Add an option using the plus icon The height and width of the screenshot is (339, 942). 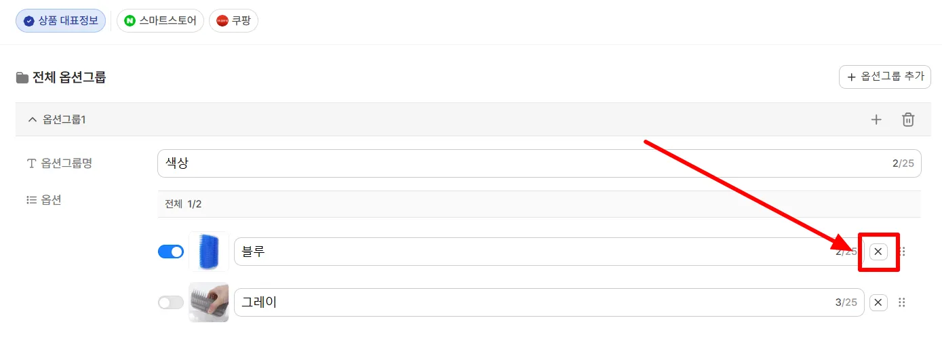coord(876,119)
